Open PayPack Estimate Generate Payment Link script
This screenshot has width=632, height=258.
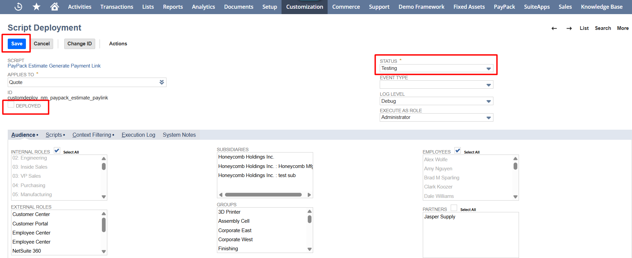[54, 66]
